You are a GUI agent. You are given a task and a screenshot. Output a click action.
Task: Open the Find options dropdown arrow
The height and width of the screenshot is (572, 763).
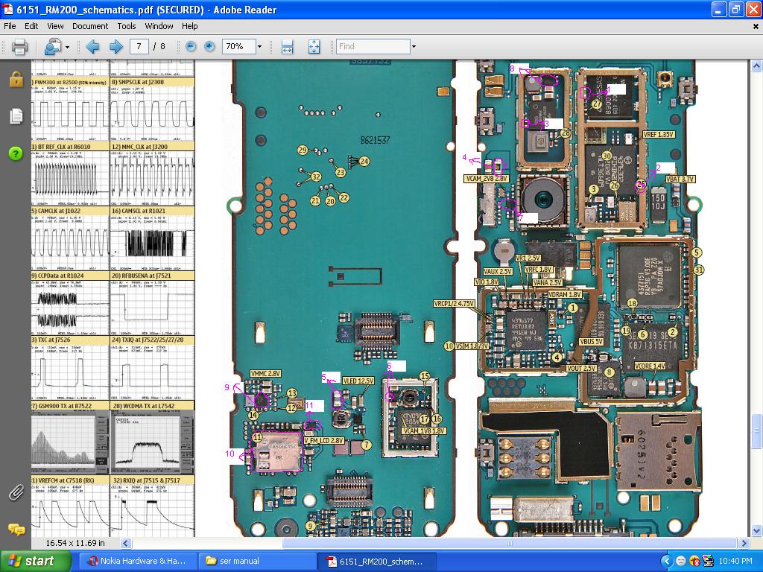[414, 47]
